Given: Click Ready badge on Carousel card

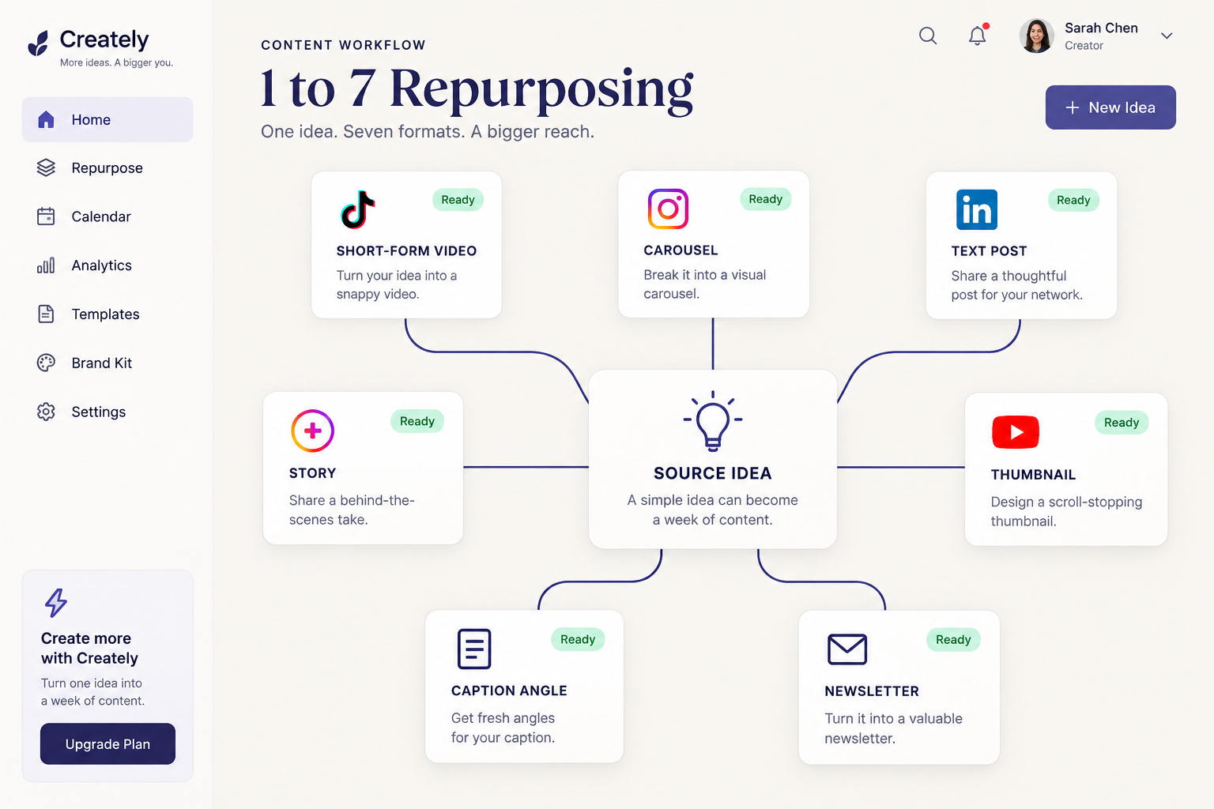Looking at the screenshot, I should [x=765, y=199].
